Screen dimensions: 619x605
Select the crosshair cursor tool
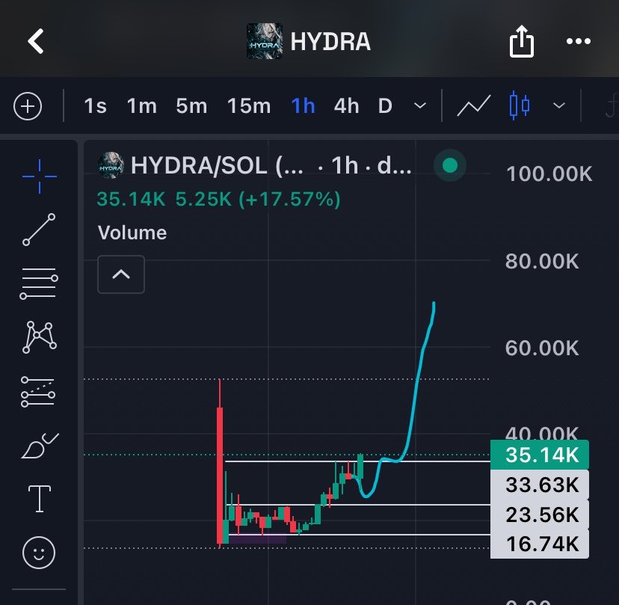coord(40,176)
